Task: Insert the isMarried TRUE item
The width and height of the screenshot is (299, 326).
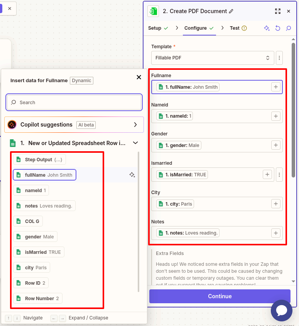Action: click(39, 252)
